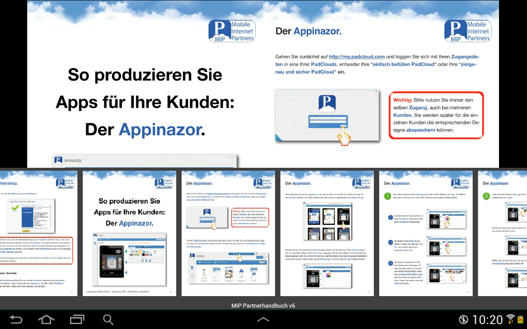Open the partly visible Partnershop thumbnail
Screen dimensions: 527x329
pyautogui.click(x=39, y=233)
